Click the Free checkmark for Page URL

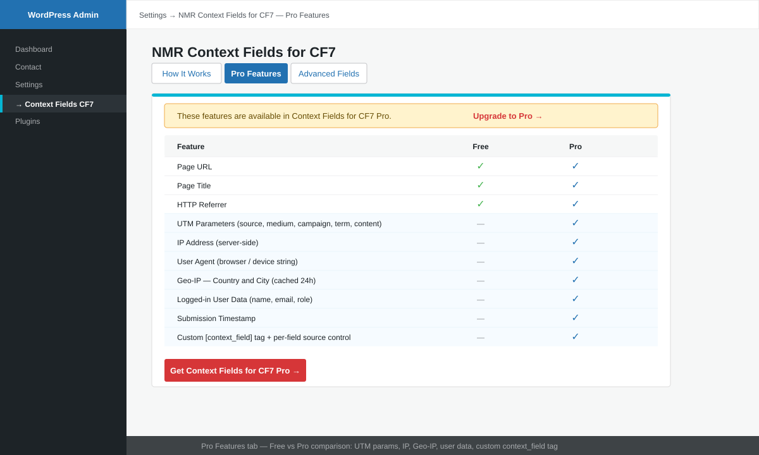click(x=481, y=166)
